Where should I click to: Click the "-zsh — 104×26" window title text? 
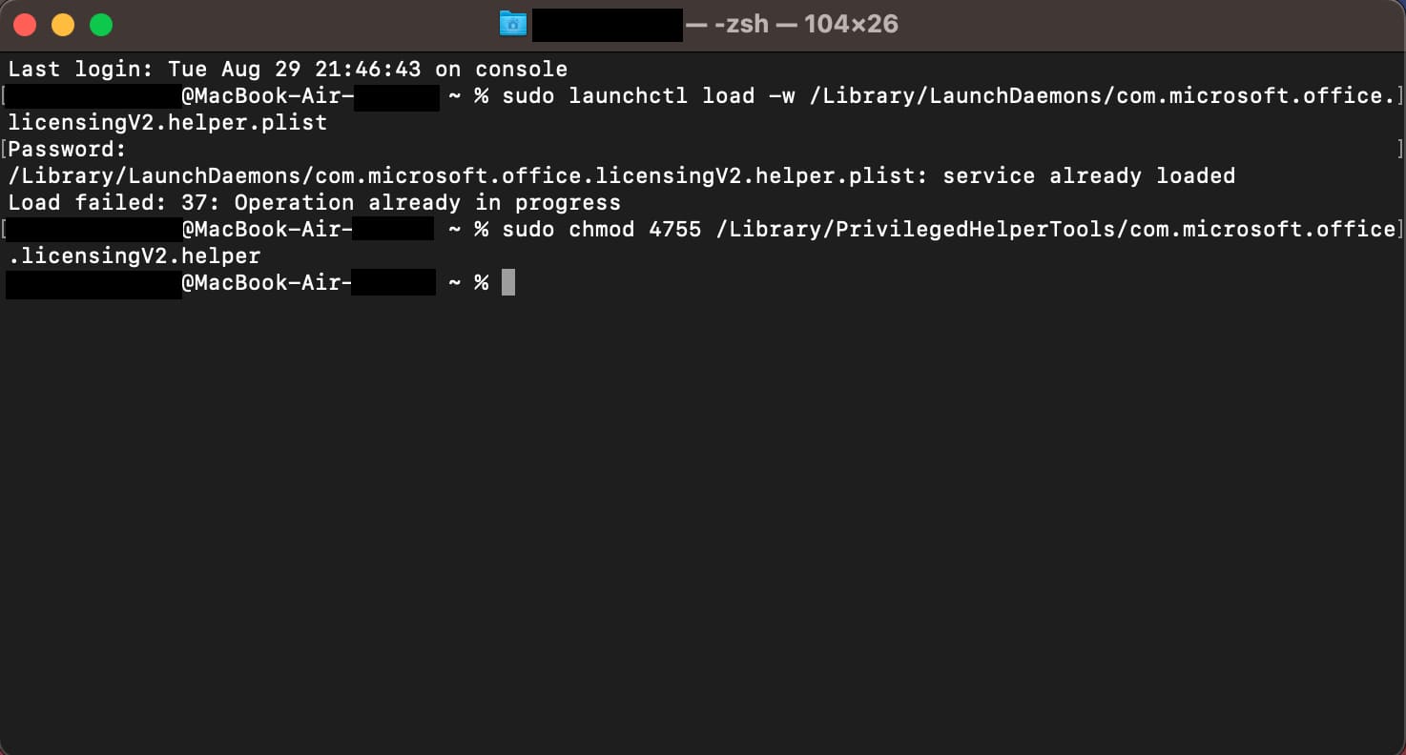pos(805,25)
